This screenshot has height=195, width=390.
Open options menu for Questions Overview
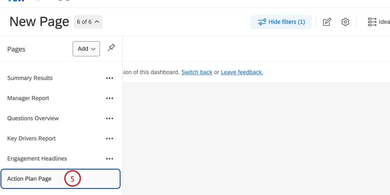109,118
